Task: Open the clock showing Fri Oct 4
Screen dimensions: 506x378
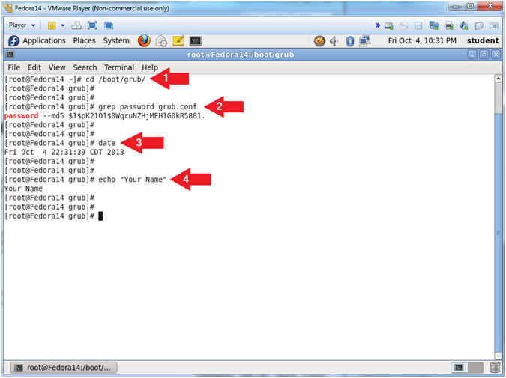Action: 422,41
